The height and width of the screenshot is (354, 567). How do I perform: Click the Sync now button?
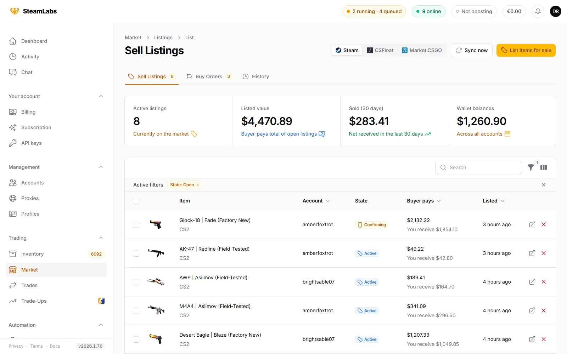tap(472, 50)
